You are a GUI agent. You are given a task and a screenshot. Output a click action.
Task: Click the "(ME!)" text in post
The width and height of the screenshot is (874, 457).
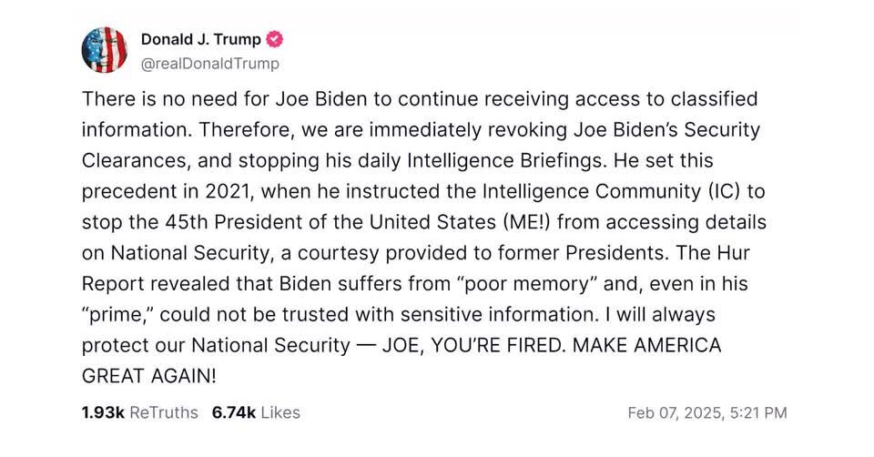click(x=565, y=222)
